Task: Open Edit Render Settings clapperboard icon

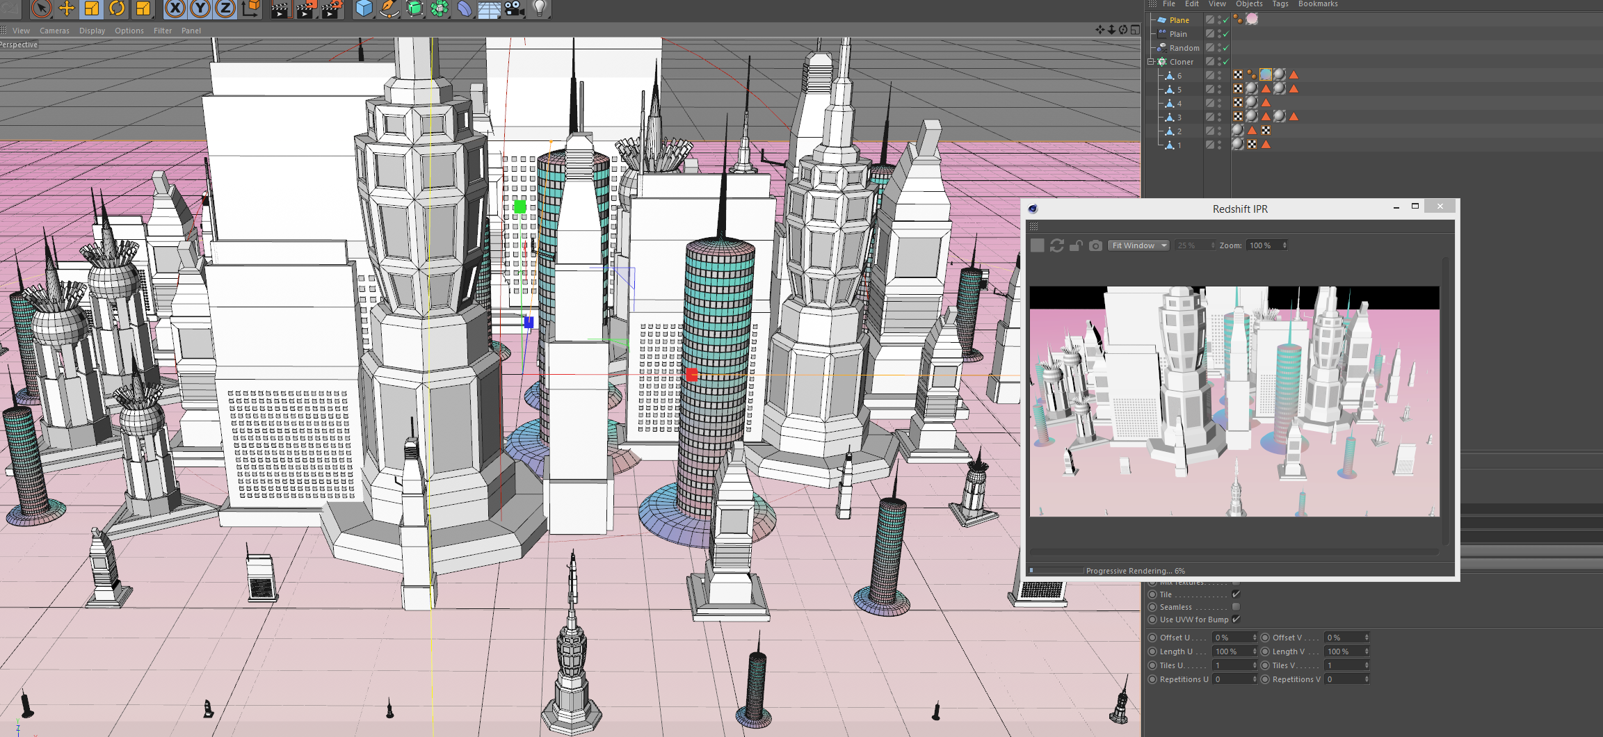Action: (x=332, y=8)
